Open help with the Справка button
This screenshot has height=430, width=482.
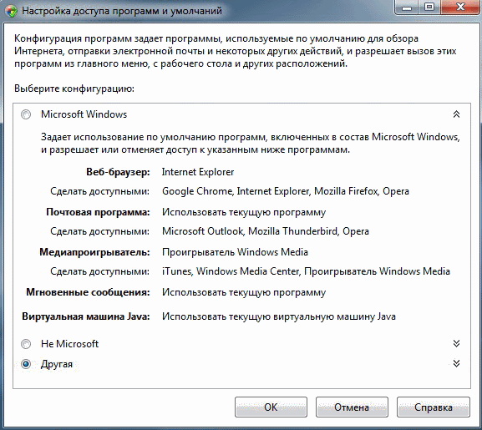[433, 407]
